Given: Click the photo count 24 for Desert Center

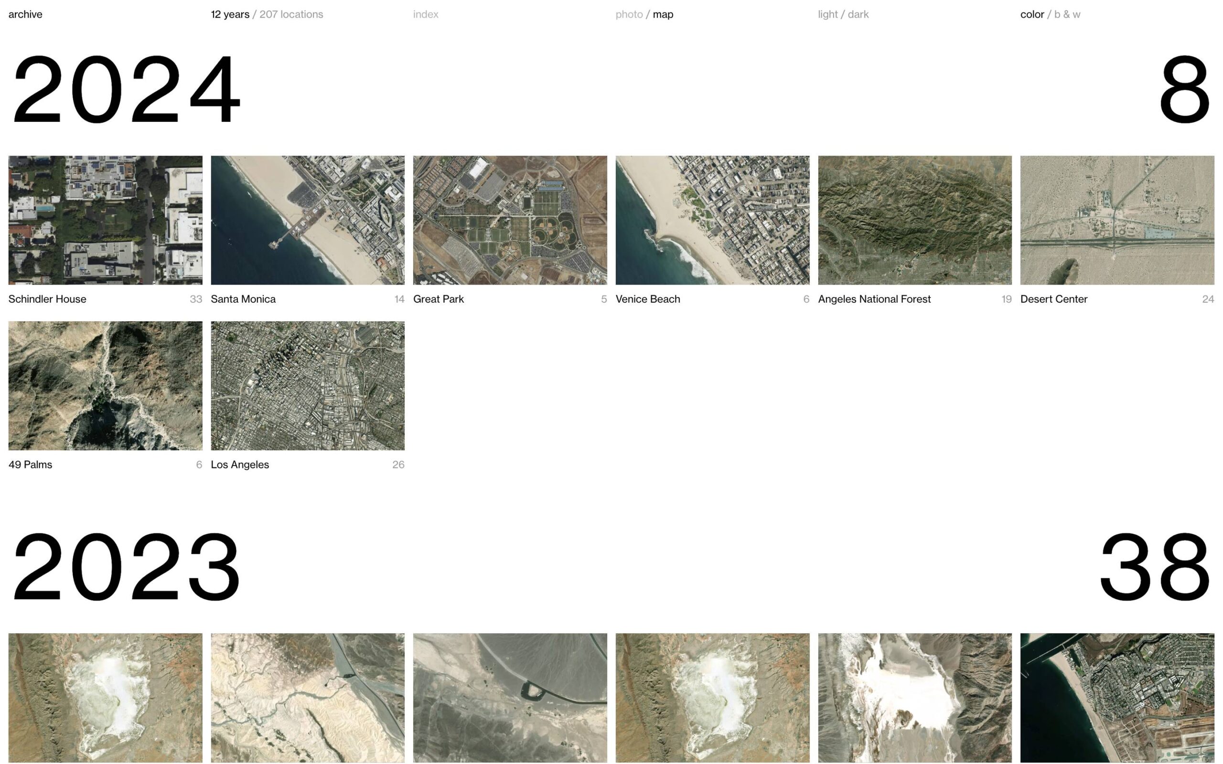Looking at the screenshot, I should coord(1208,299).
